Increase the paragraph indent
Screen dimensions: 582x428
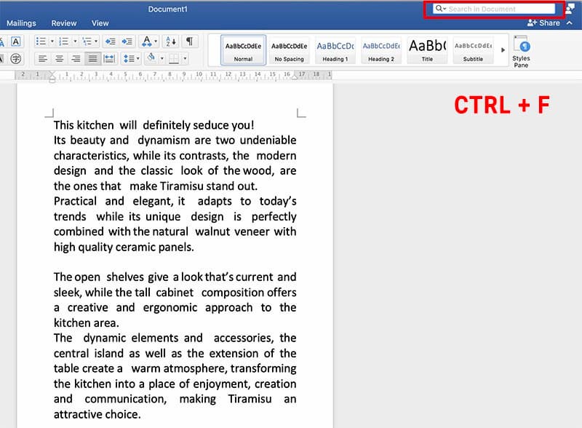click(x=127, y=41)
